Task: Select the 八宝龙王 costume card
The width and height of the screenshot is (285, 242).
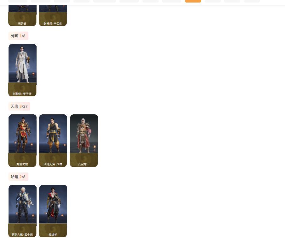Action: (84, 141)
